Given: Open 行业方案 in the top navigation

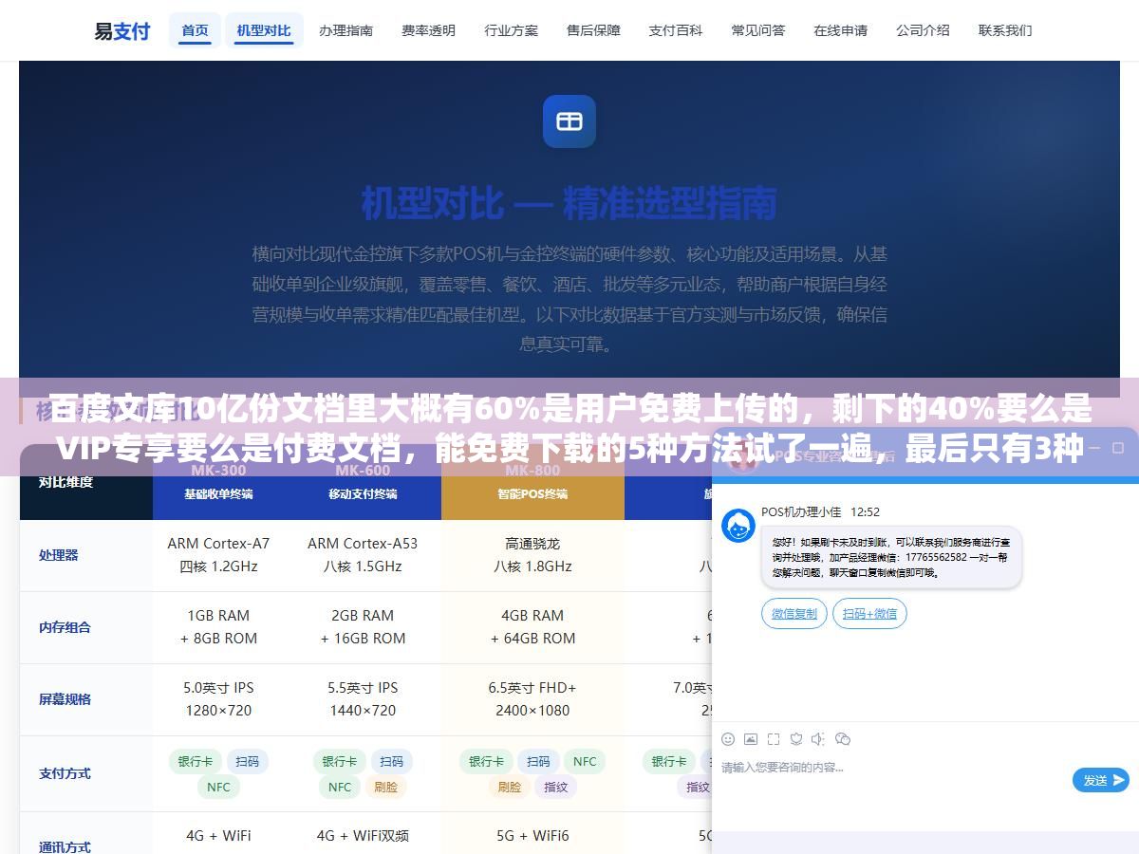Looking at the screenshot, I should [511, 30].
